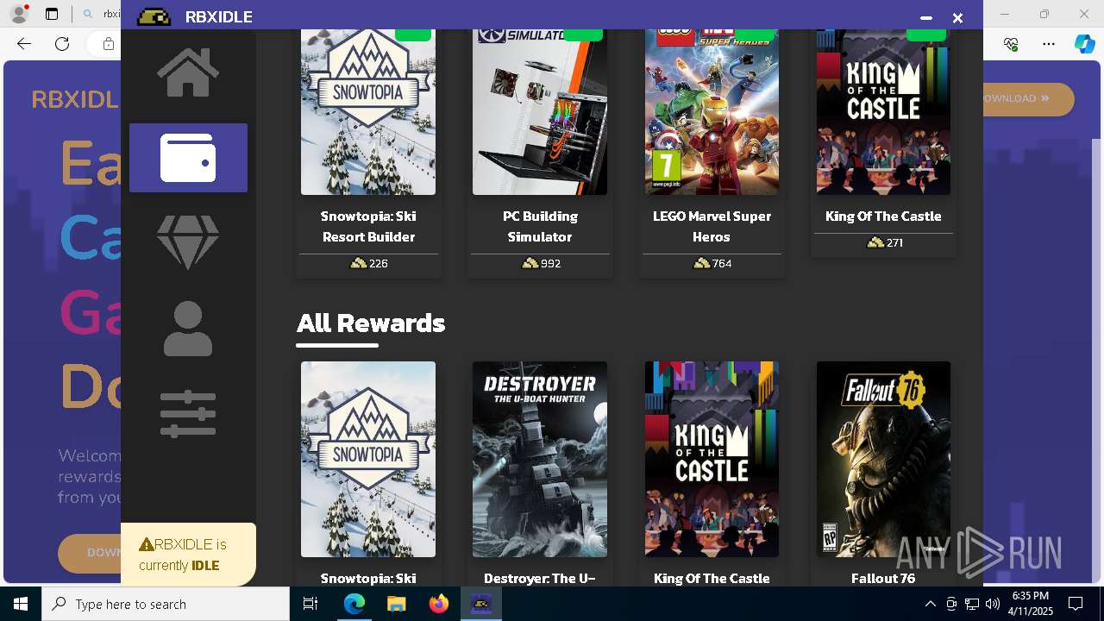Open the settings sliders icon in sidebar
The width and height of the screenshot is (1104, 621).
pyautogui.click(x=188, y=414)
